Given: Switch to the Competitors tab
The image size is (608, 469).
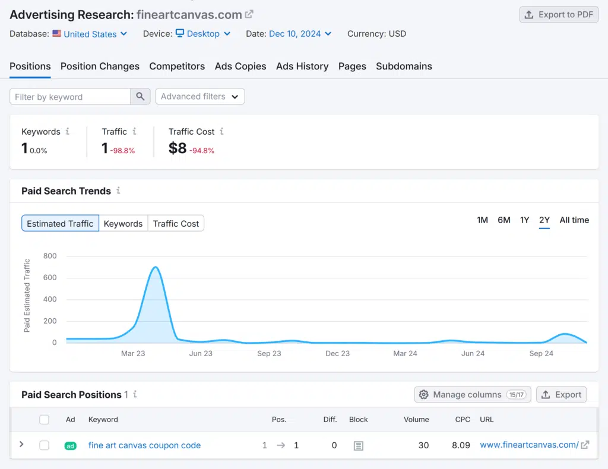Looking at the screenshot, I should (x=177, y=66).
